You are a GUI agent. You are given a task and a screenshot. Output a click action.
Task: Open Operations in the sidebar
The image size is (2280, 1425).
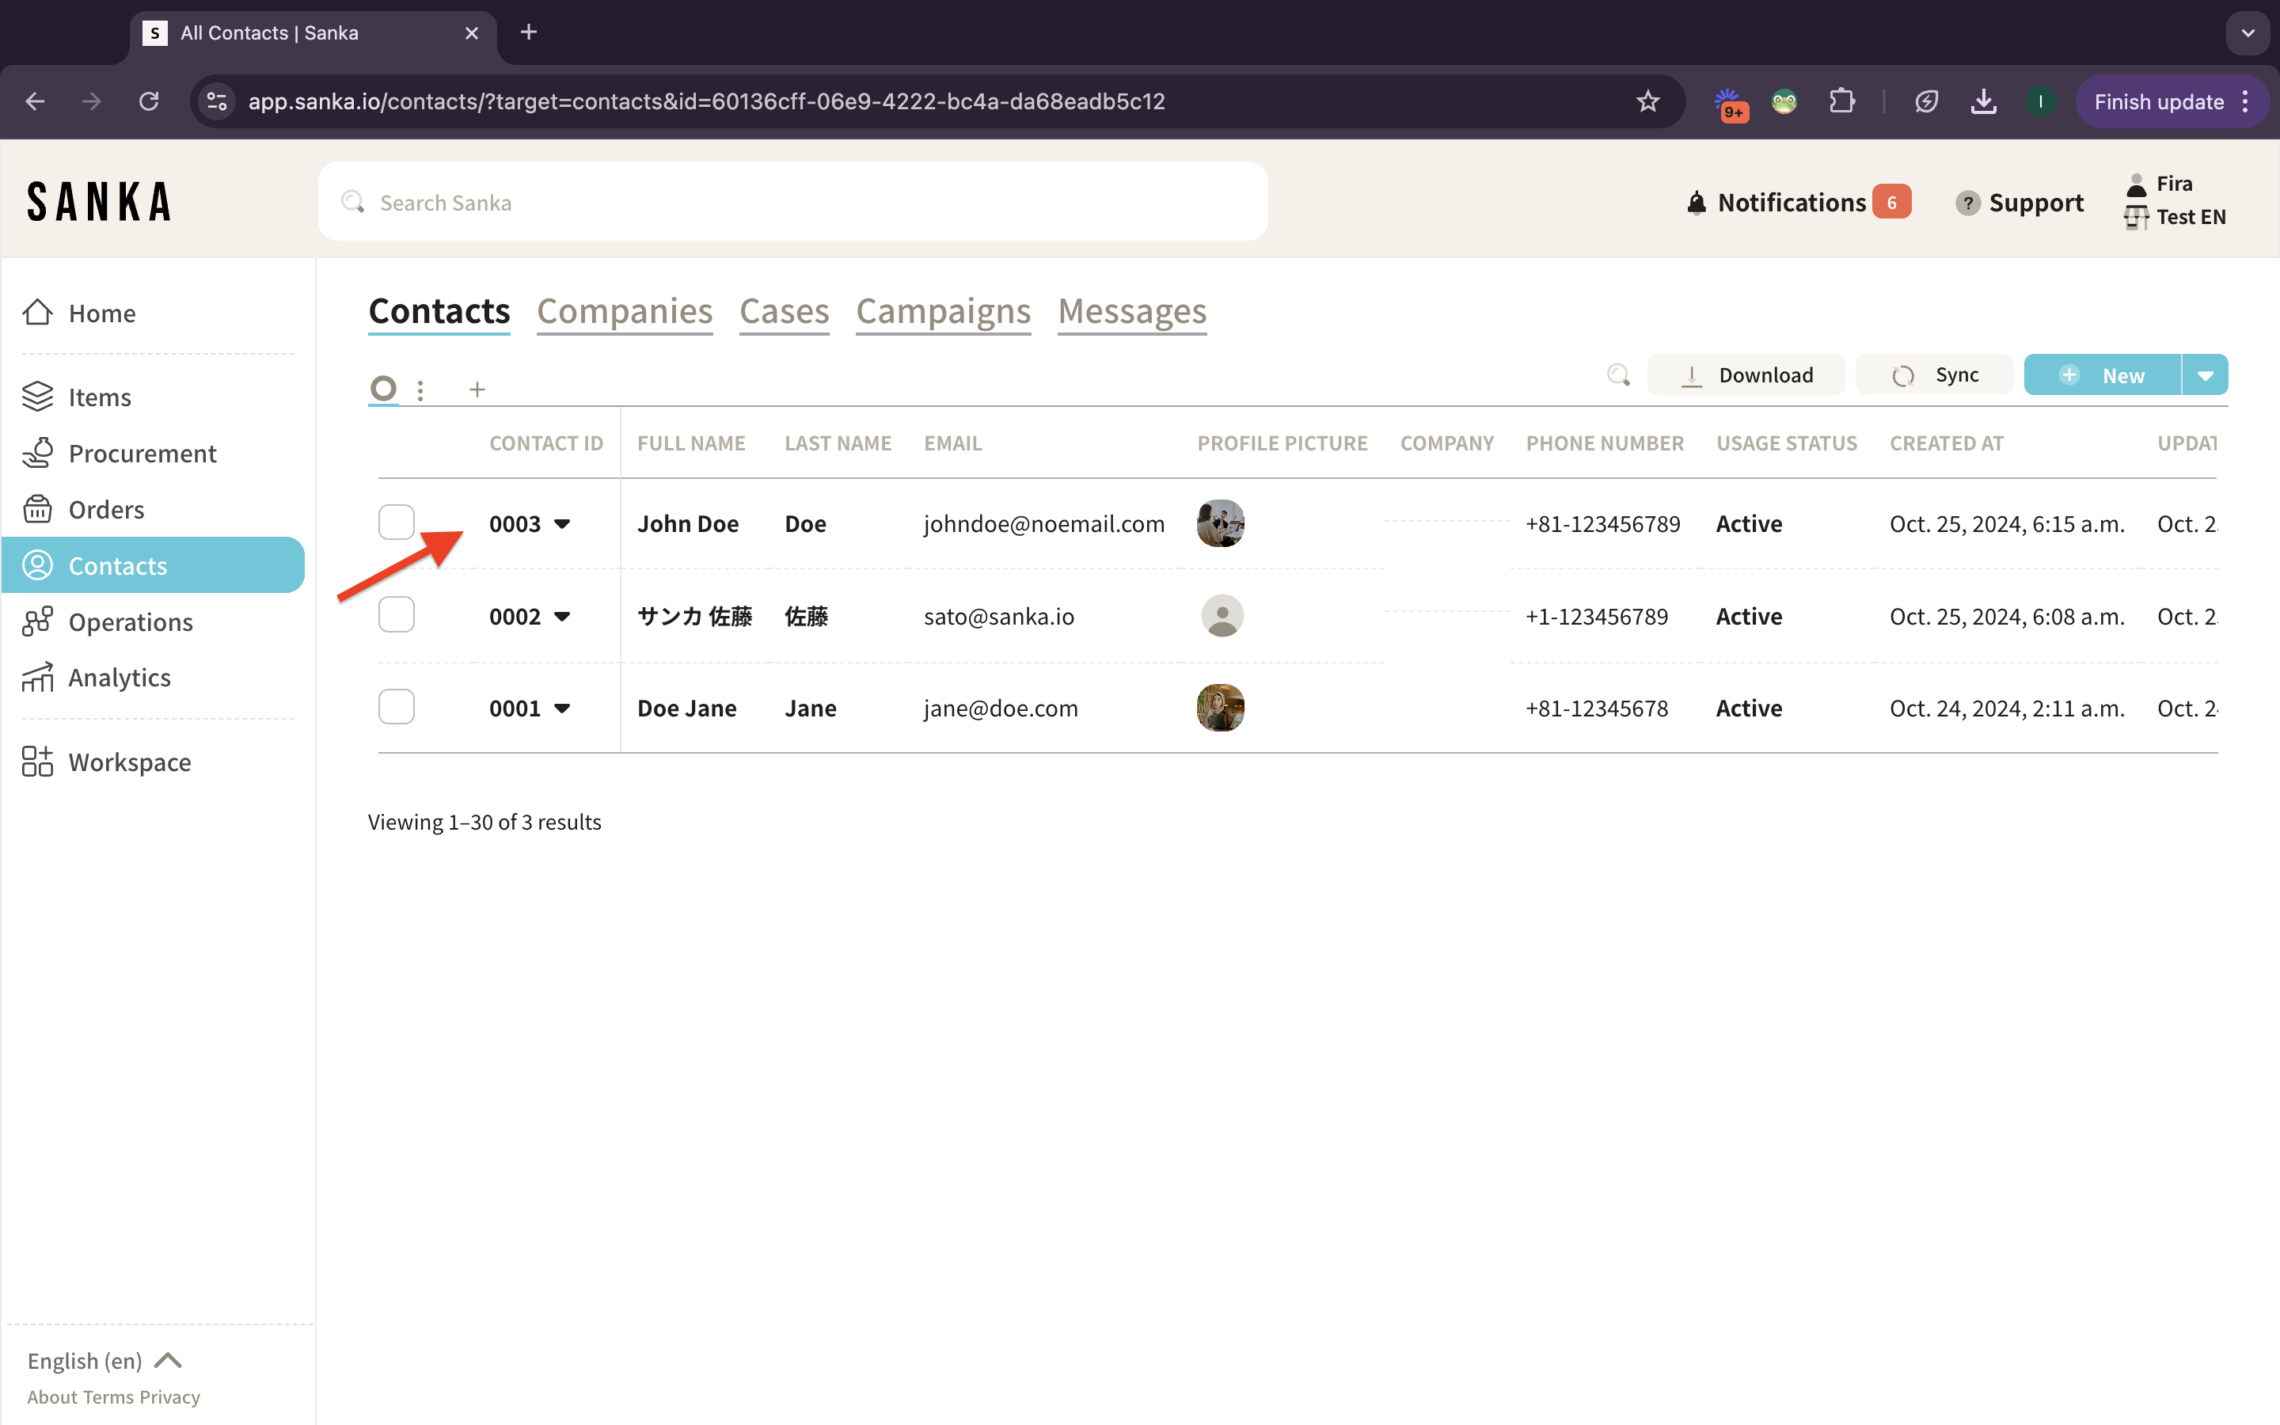[130, 622]
